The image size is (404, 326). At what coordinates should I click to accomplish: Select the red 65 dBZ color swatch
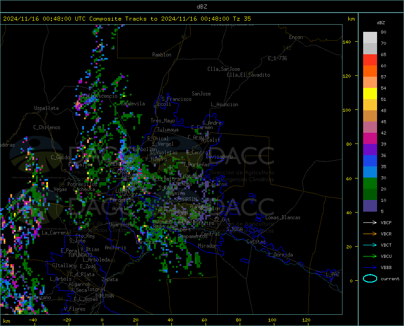tap(370, 60)
